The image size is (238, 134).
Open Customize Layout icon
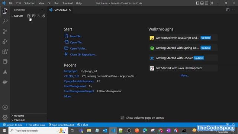coord(211,3)
